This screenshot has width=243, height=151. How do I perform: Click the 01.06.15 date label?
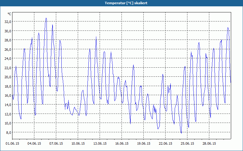(x=12, y=143)
